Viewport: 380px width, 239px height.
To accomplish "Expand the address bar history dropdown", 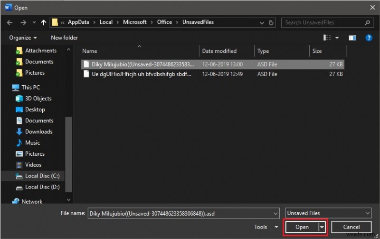I will point(262,23).
